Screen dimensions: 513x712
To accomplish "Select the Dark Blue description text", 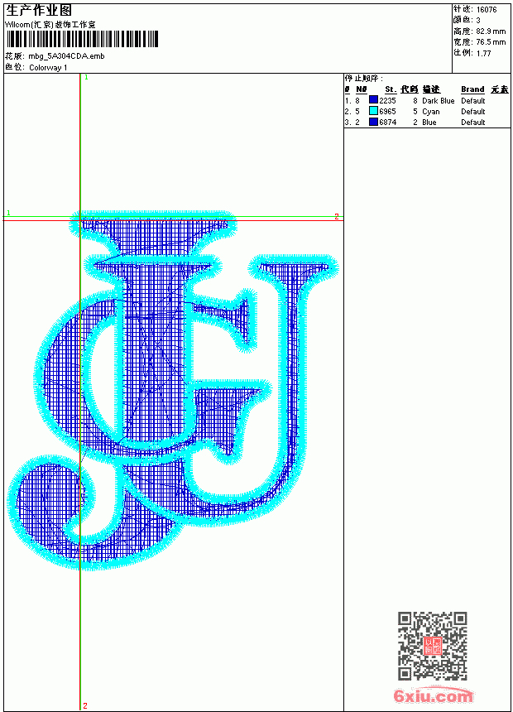I will point(438,101).
